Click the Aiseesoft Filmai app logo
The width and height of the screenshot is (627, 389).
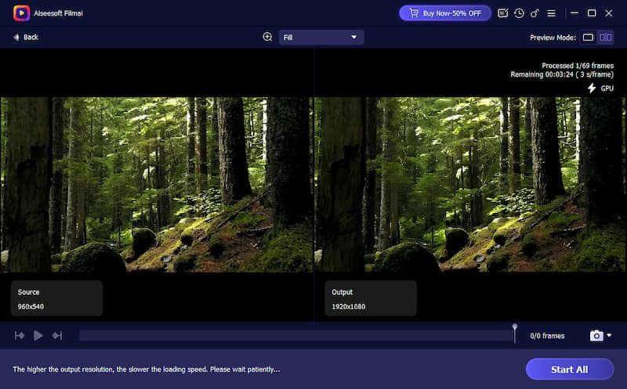click(x=21, y=13)
